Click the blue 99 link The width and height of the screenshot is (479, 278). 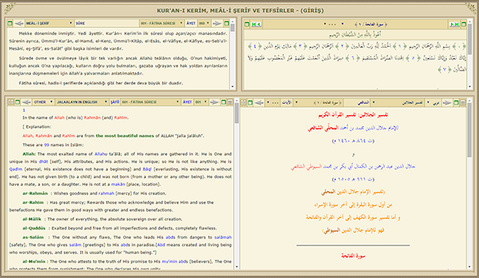(x=46, y=145)
